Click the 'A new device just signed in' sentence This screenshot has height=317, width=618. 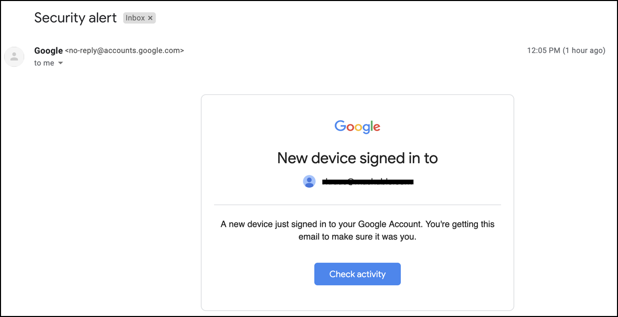(x=287, y=225)
